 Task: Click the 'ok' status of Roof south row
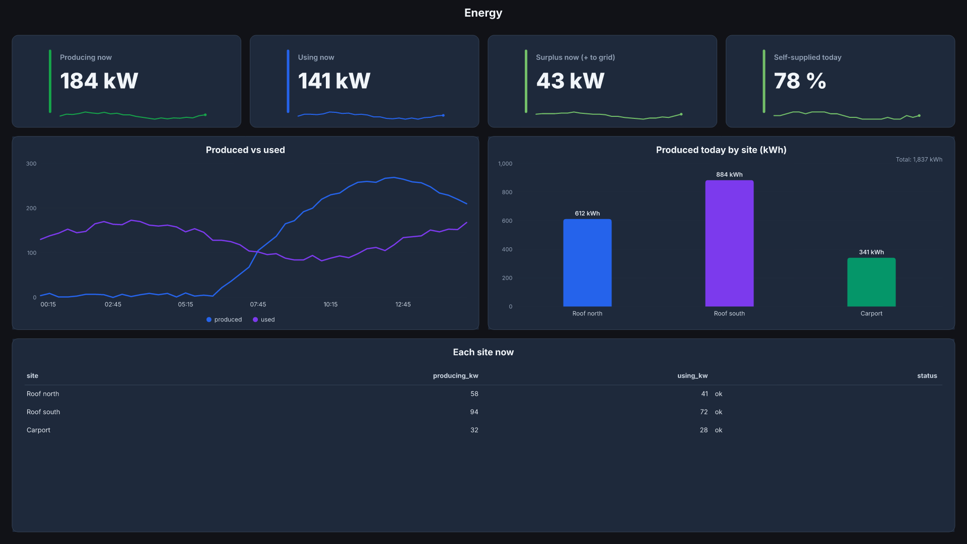point(719,412)
